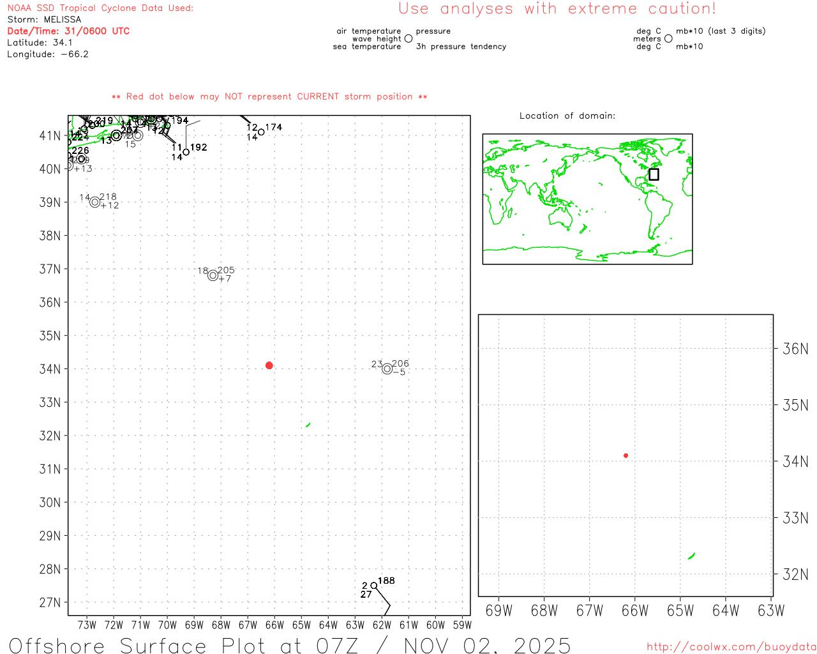Click the 41N latitude label
Viewport: 817px width, 654px height.
(50, 135)
